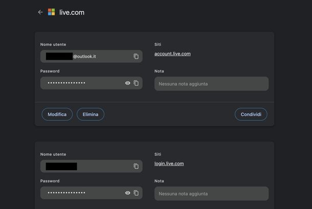The height and width of the screenshot is (209, 312).
Task: Click the username field for login.live.com
Action: click(92, 166)
